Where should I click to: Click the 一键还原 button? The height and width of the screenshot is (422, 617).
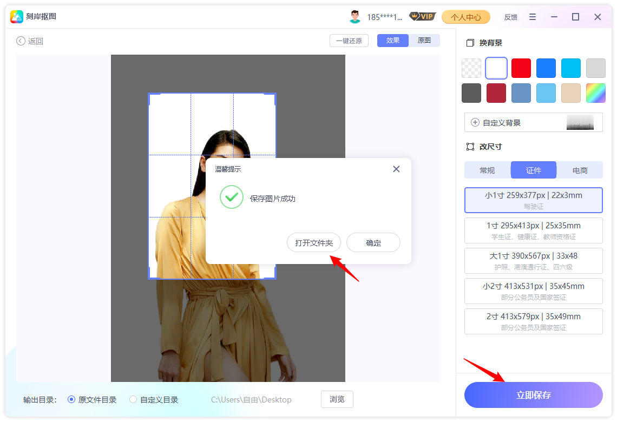click(349, 41)
